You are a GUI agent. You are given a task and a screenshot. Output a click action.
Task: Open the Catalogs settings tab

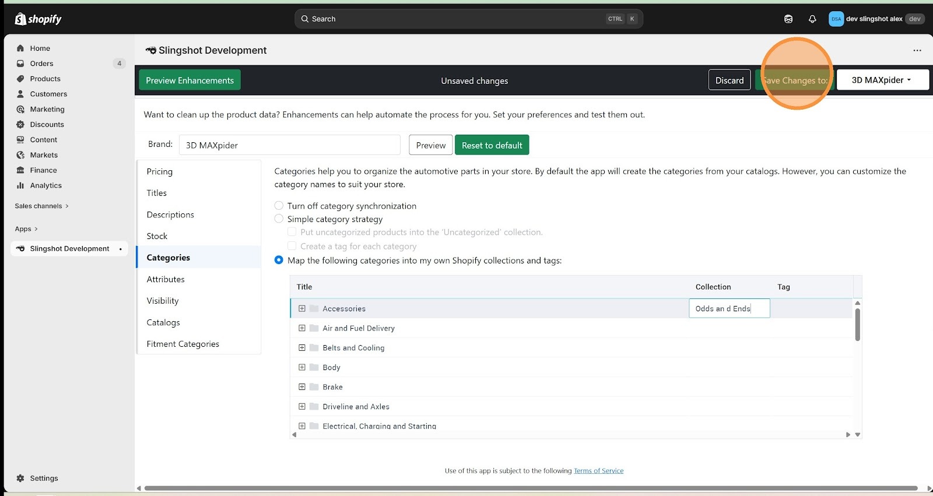198,322
